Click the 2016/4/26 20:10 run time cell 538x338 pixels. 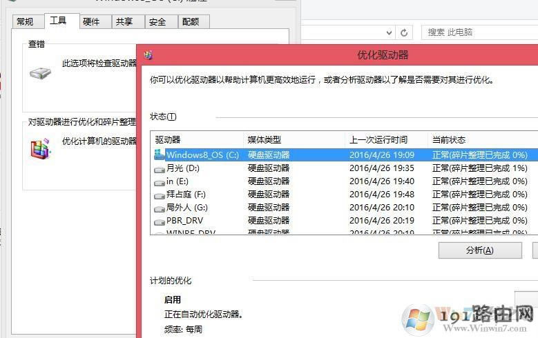point(382,208)
